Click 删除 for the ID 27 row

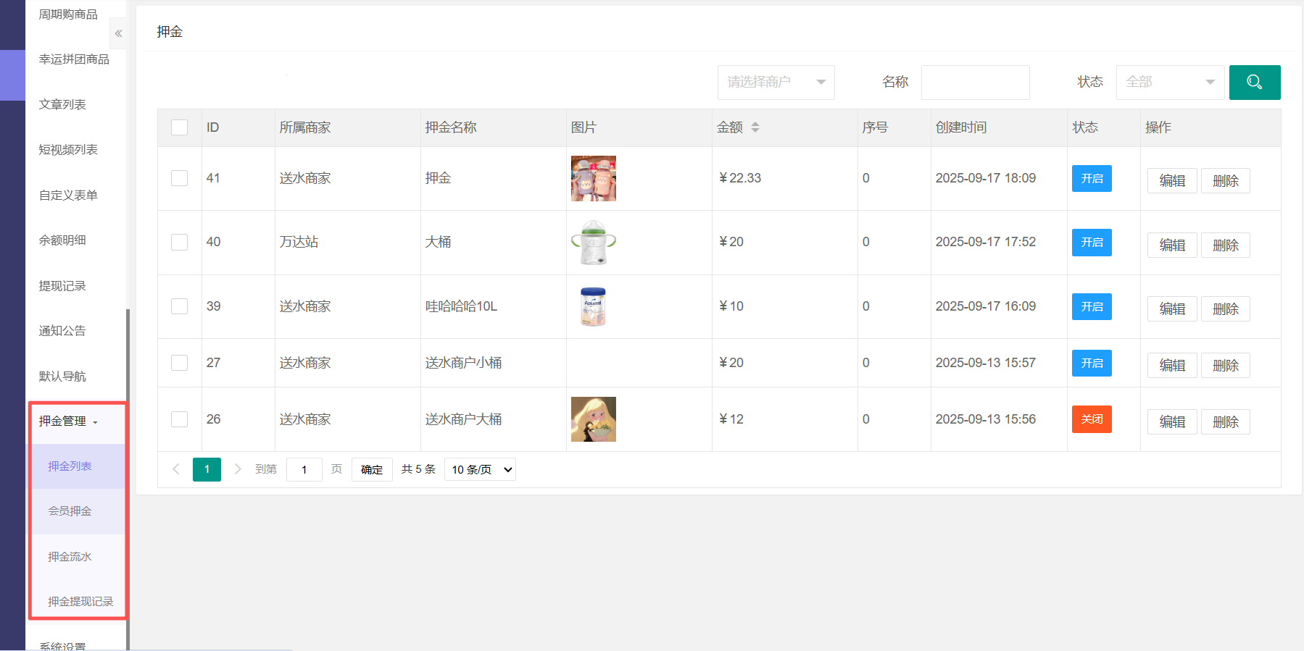(1225, 366)
